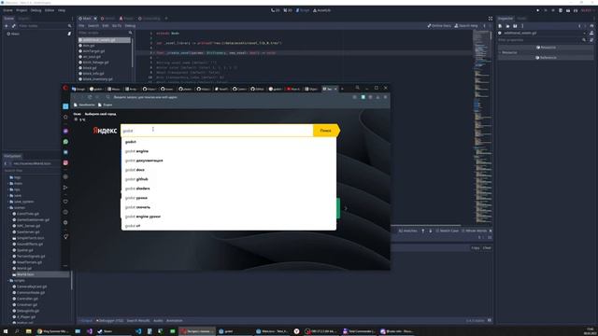Open WhatsApp from Opera sidebar
Image resolution: width=598 pixels, height=336 pixels.
point(65,142)
